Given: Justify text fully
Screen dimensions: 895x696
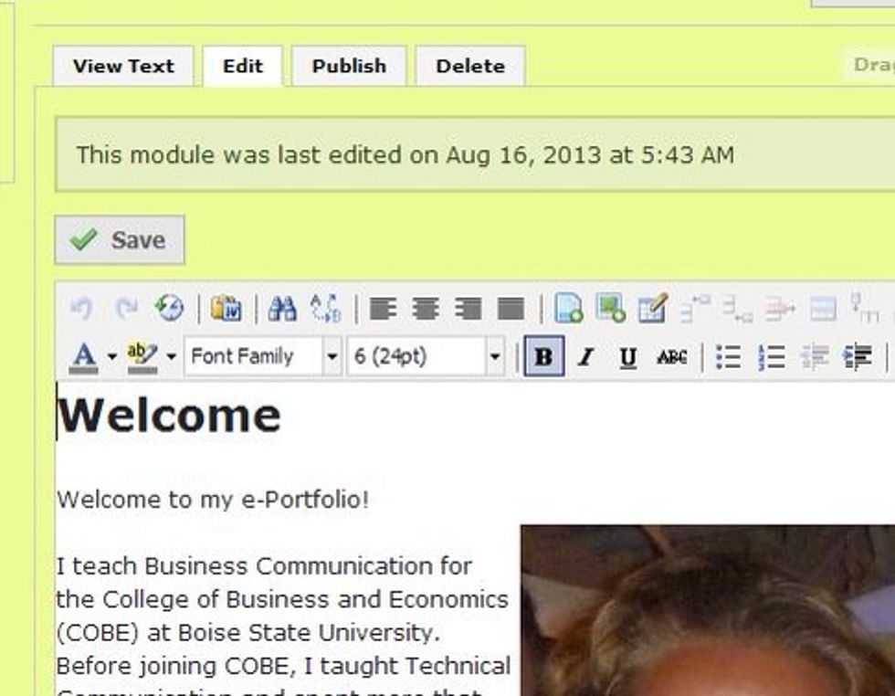Looking at the screenshot, I should click(511, 309).
